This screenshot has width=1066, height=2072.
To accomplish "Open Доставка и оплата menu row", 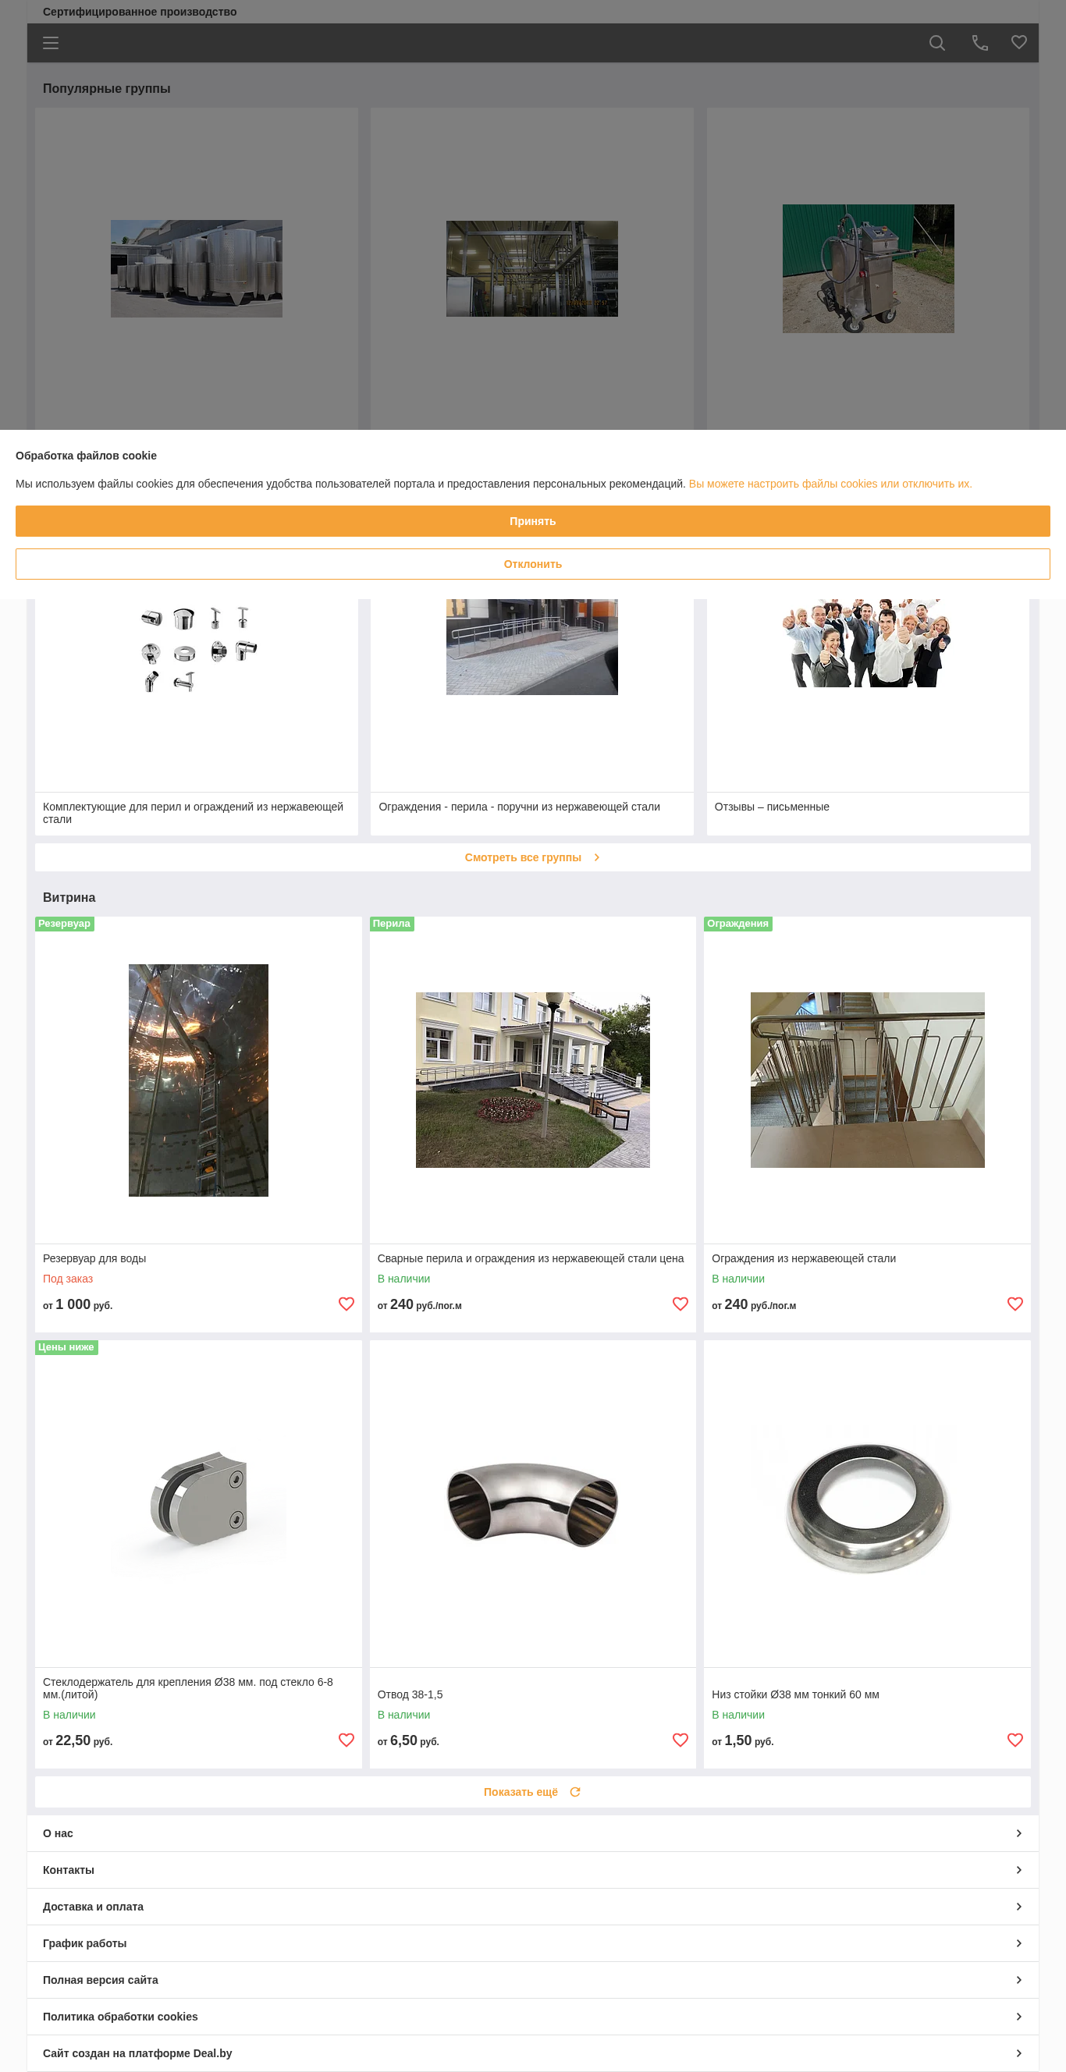I will coord(532,1907).
